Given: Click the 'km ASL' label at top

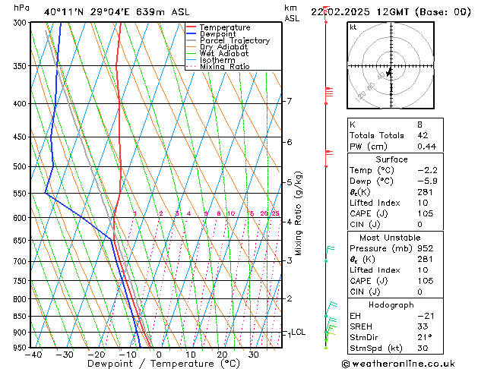Looking at the screenshot, I should tap(292, 13).
